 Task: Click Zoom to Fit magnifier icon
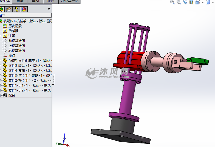coord(172,2)
